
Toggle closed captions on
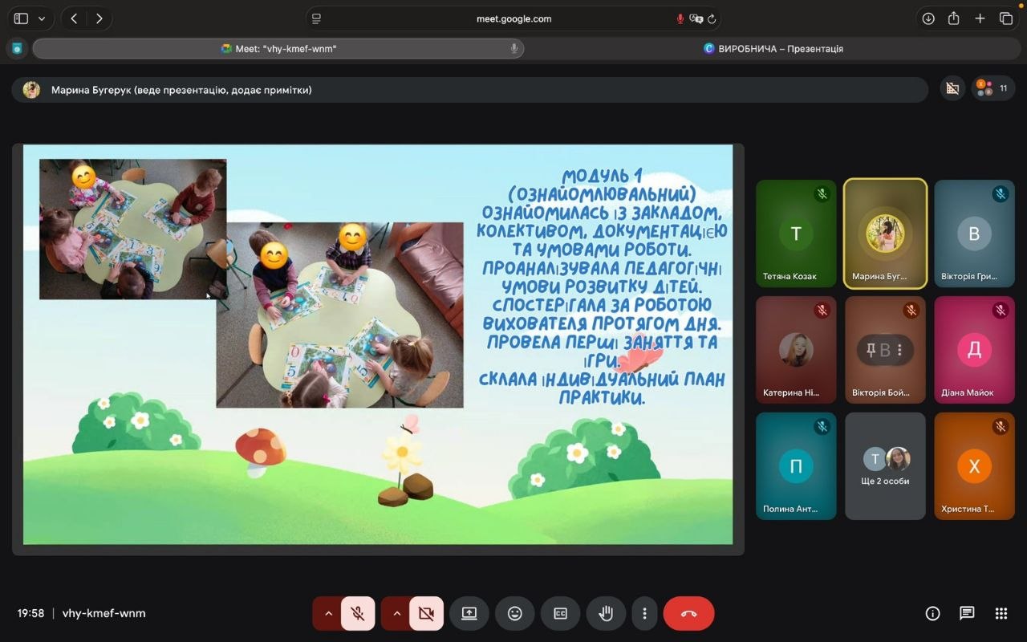point(560,614)
